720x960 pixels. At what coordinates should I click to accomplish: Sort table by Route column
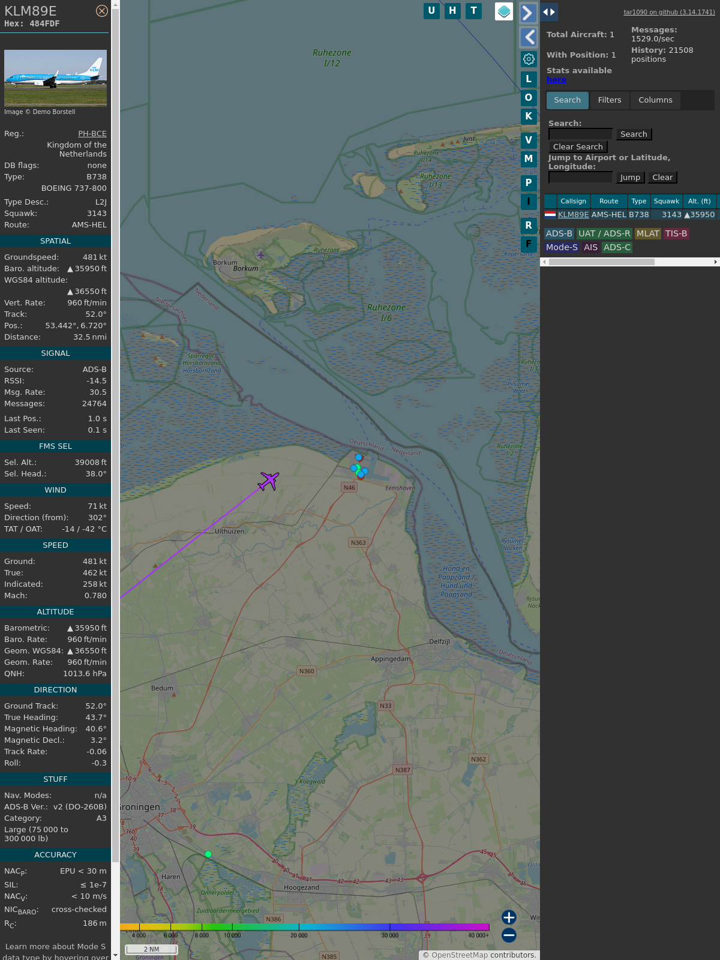(x=609, y=201)
